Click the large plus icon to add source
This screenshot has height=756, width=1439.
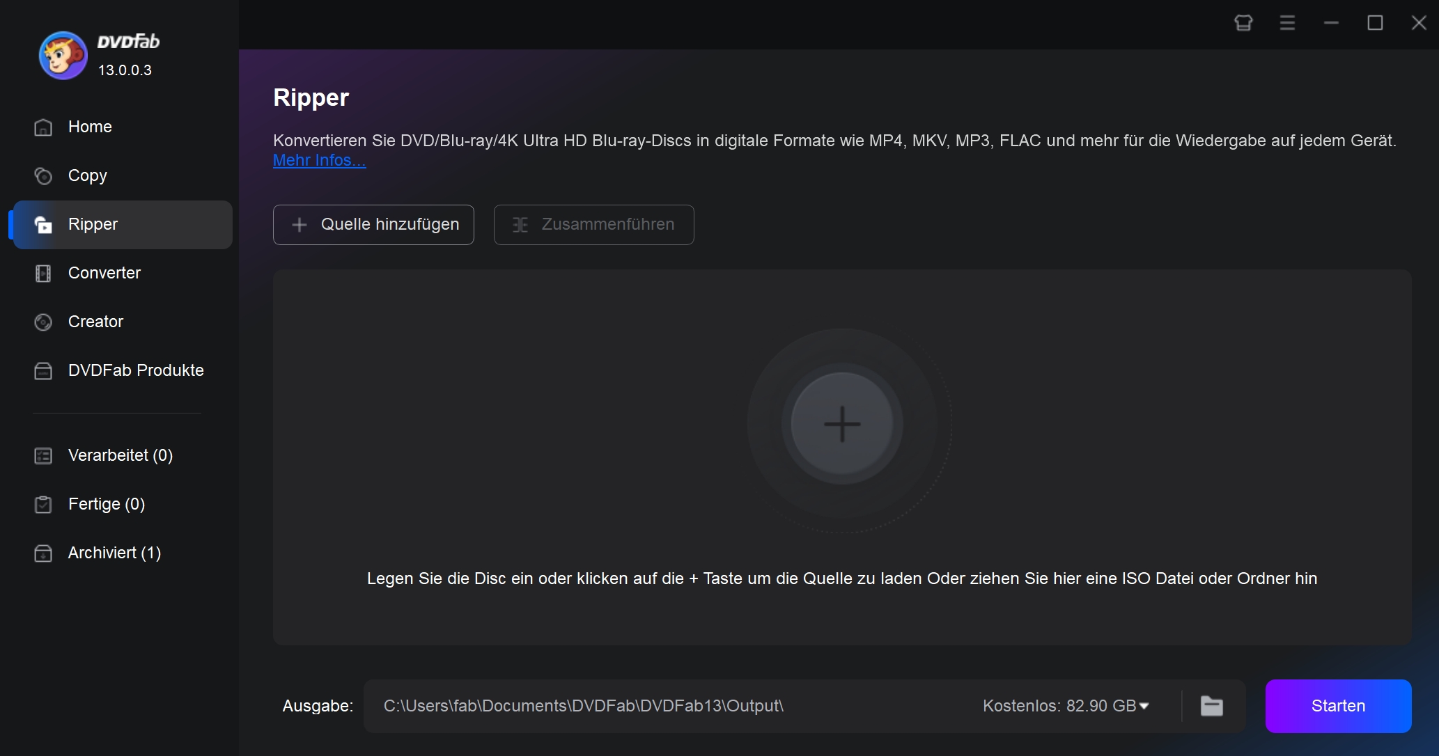[x=841, y=424]
